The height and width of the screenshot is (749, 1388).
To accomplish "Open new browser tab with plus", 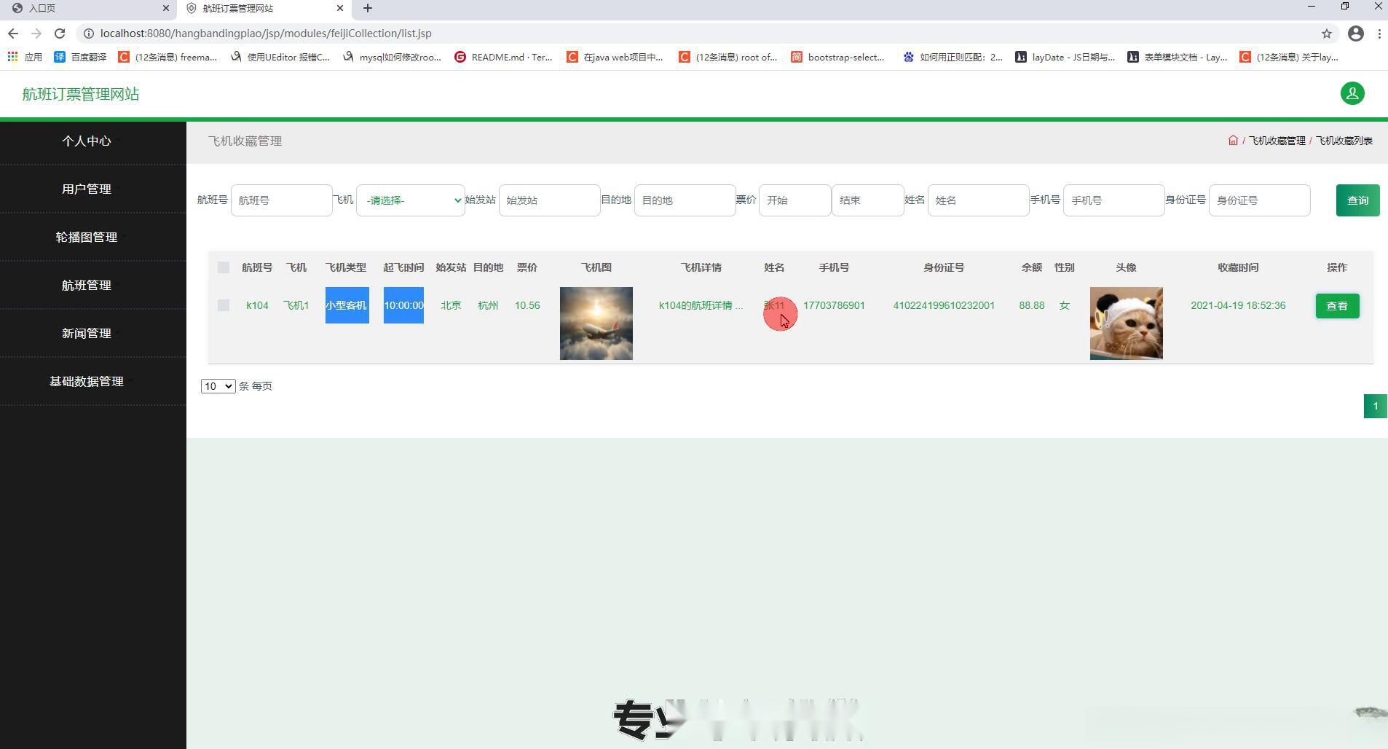I will [x=368, y=8].
